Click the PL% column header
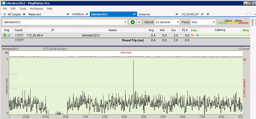This screenshot has height=119, width=256. coord(185,30)
